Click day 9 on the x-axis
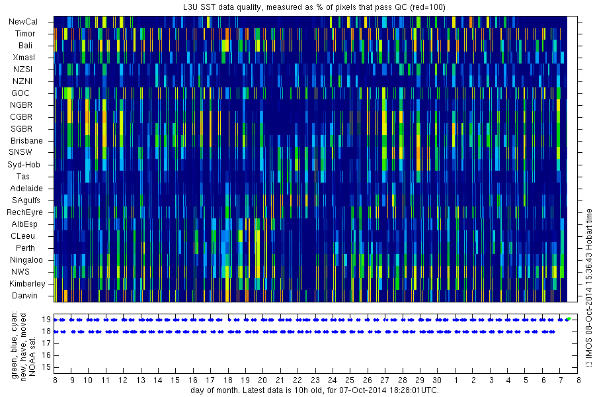595x397 pixels. [x=72, y=380]
